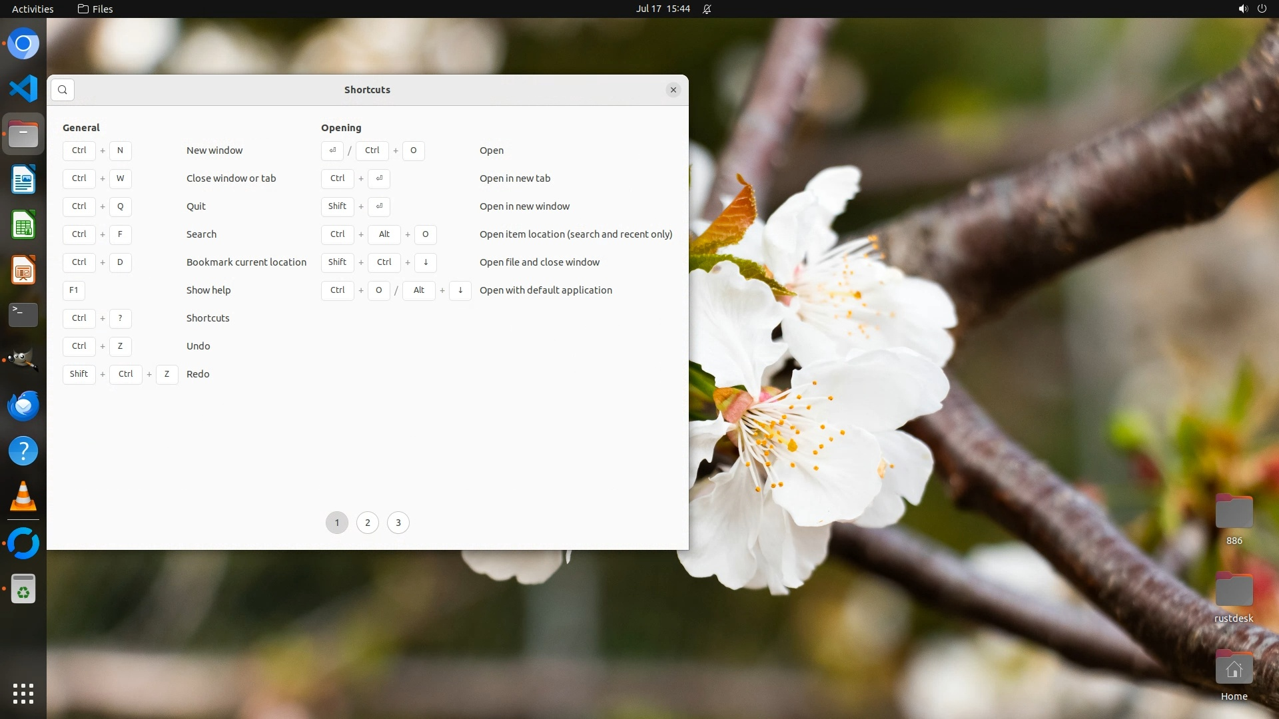
Task: Open the Files app in dock
Action: coord(23,134)
